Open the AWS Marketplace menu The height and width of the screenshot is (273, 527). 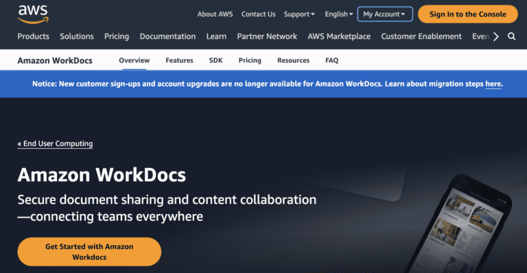click(x=339, y=36)
